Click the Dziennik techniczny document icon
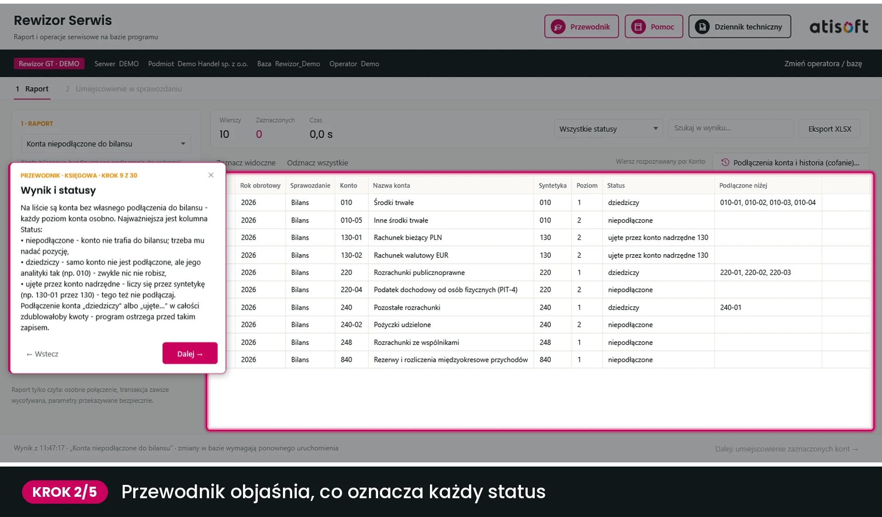The height and width of the screenshot is (517, 882). [x=702, y=27]
